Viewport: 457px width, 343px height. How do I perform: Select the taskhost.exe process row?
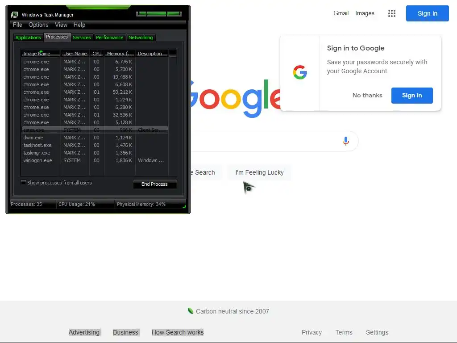[95, 145]
